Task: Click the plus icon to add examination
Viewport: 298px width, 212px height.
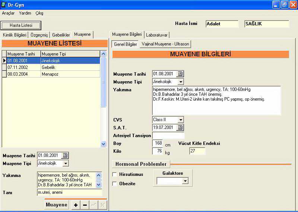Action: tap(76, 205)
